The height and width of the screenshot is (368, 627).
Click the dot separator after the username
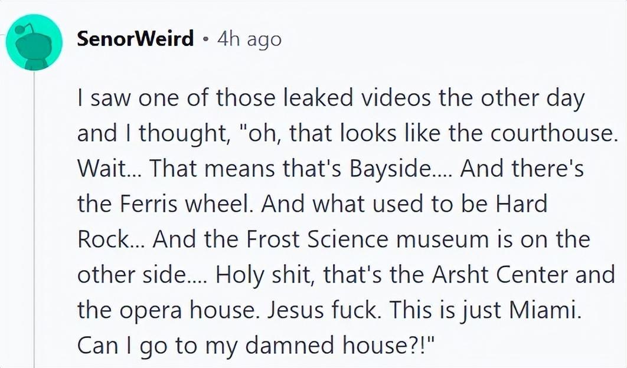(205, 40)
